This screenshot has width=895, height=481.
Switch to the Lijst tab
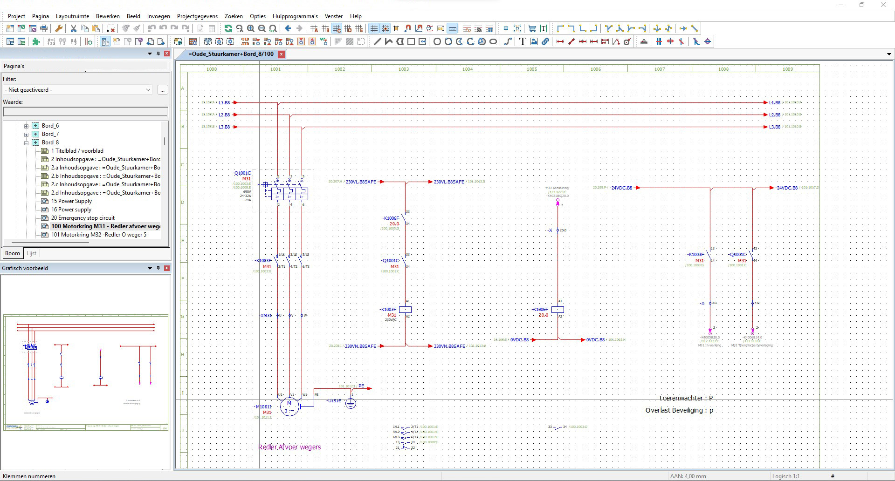tap(31, 253)
